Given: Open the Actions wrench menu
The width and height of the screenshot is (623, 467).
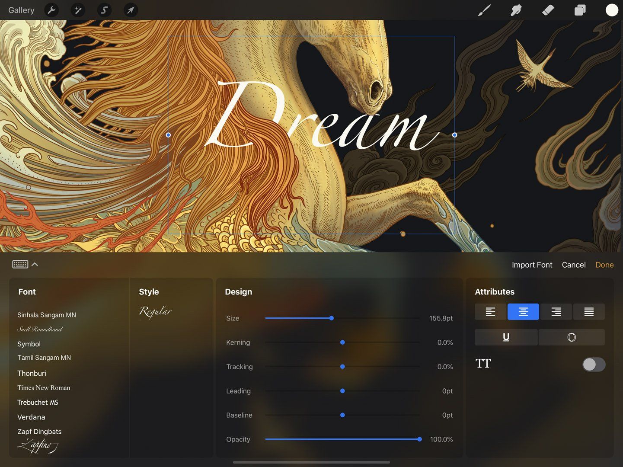Looking at the screenshot, I should coord(51,10).
